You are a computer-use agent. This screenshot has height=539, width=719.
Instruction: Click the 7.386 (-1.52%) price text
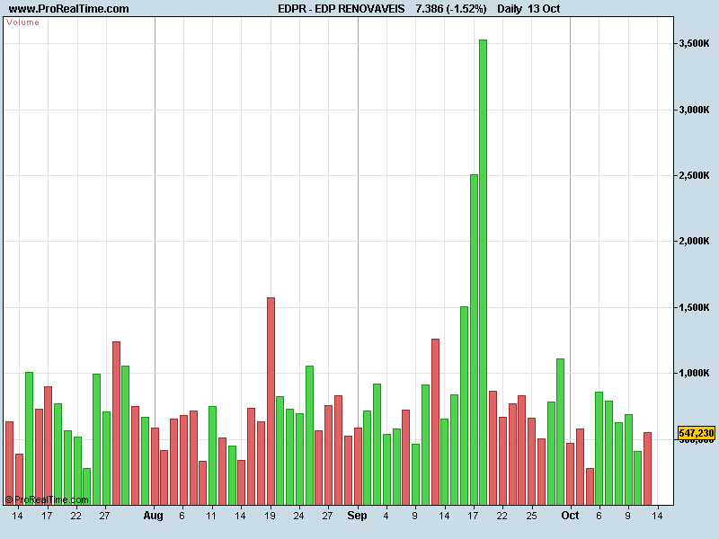coord(451,9)
